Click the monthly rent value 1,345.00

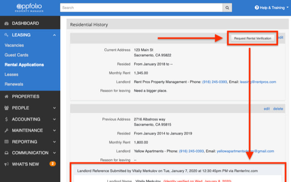click(141, 73)
